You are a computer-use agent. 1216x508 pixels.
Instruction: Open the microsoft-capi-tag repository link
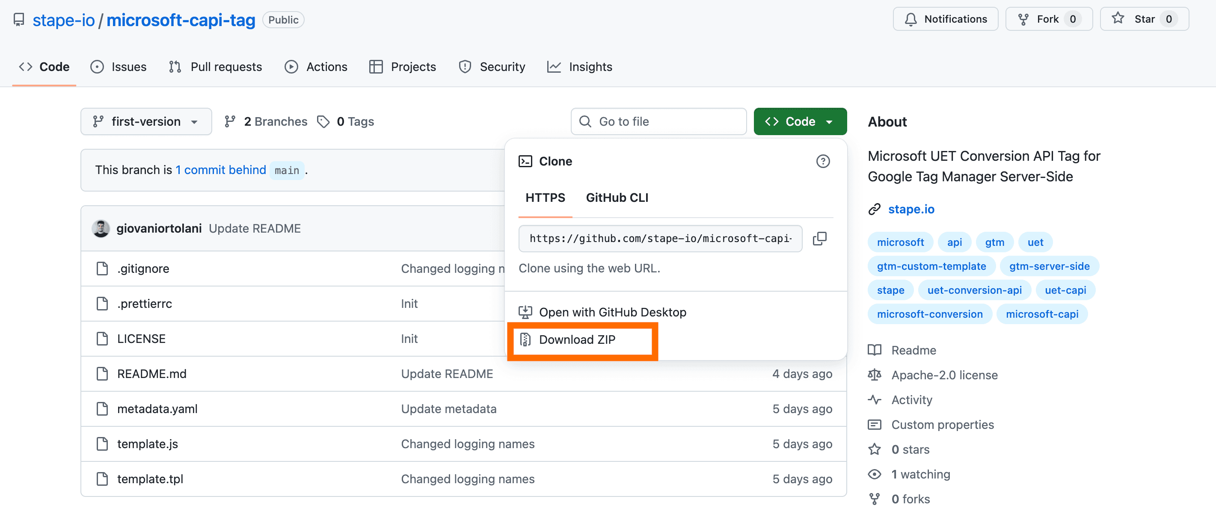(x=181, y=20)
